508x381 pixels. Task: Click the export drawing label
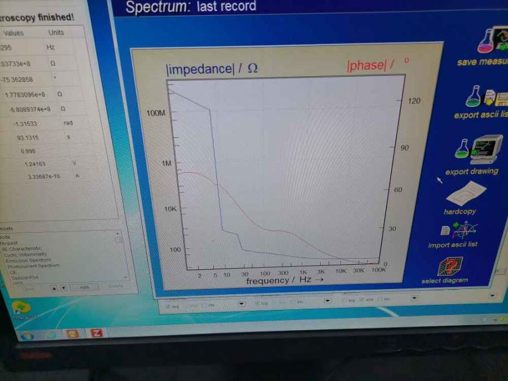point(472,172)
